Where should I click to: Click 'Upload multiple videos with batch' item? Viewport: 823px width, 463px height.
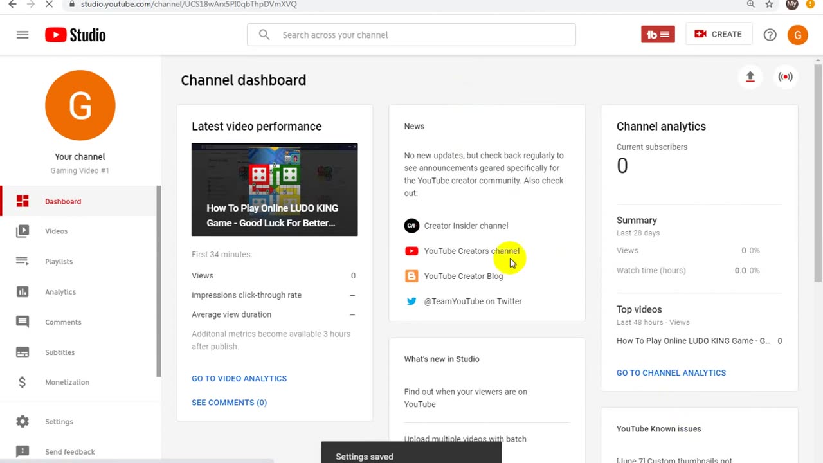[x=466, y=439]
